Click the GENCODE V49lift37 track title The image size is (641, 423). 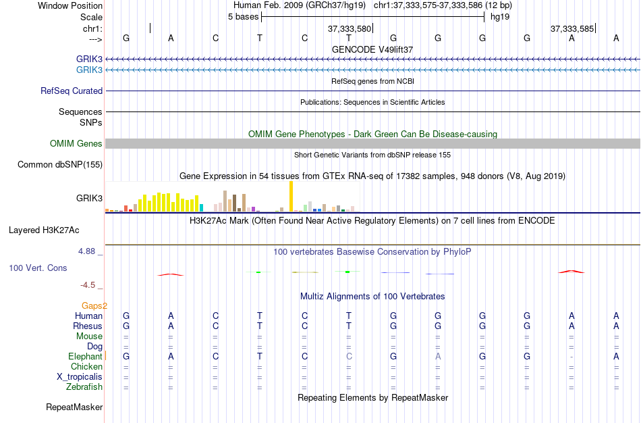[372, 49]
